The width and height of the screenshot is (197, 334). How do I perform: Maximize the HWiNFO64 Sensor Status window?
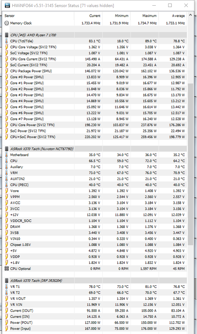click(x=170, y=5)
